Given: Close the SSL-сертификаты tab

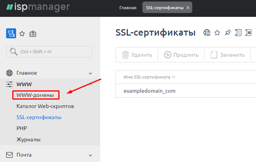Looking at the screenshot, I should pos(188,8).
